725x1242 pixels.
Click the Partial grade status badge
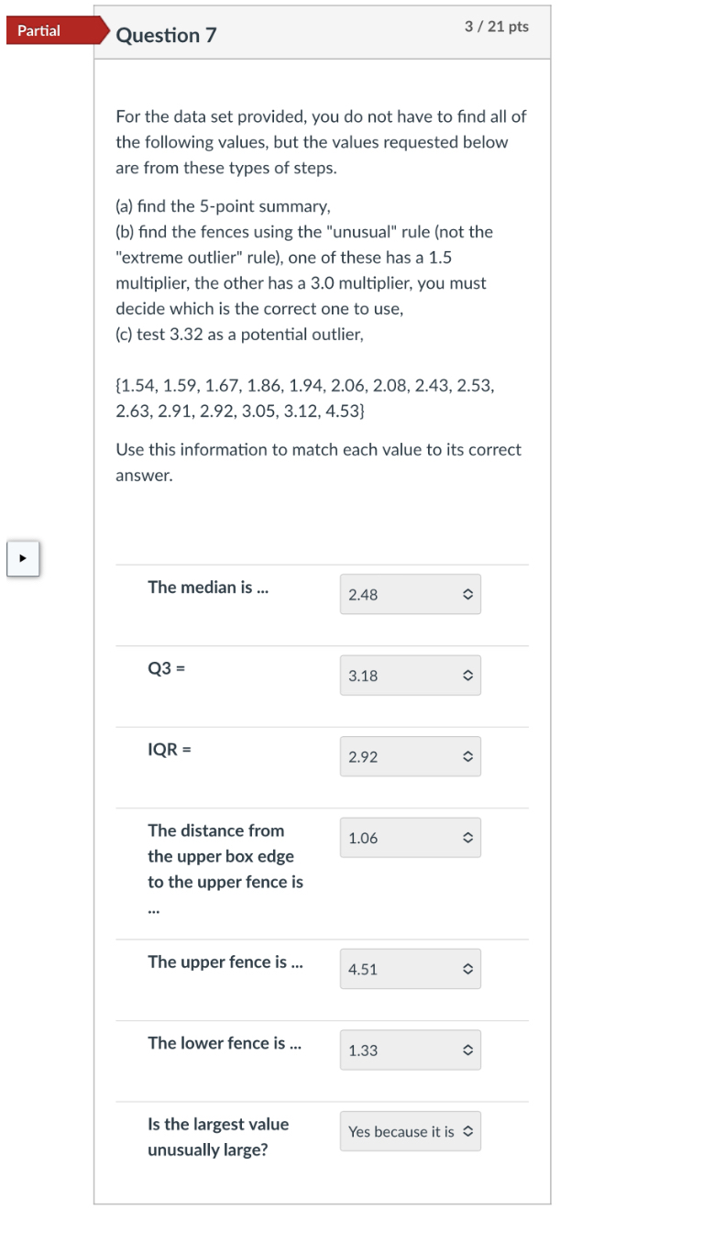click(38, 30)
